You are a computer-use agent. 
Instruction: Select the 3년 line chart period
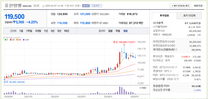point(52,31)
